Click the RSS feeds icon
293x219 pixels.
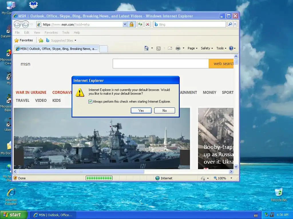tap(159, 48)
